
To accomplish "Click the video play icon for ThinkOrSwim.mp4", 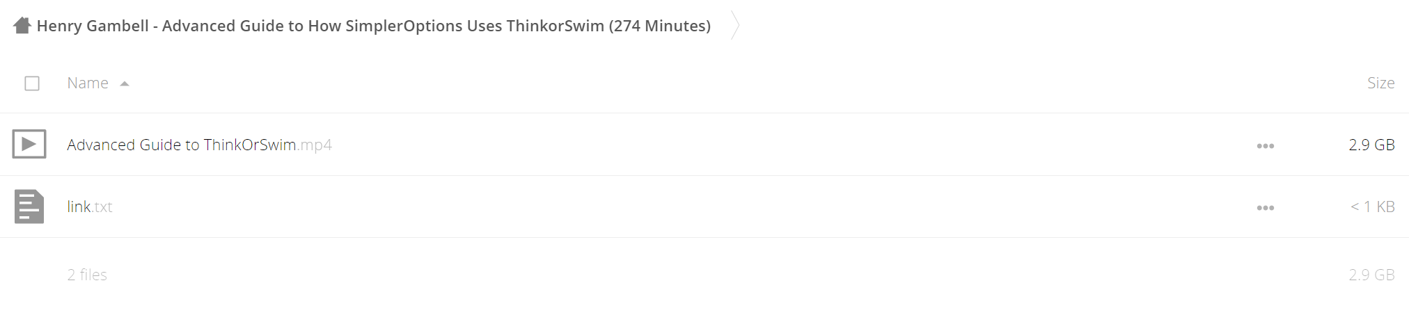I will click(29, 144).
